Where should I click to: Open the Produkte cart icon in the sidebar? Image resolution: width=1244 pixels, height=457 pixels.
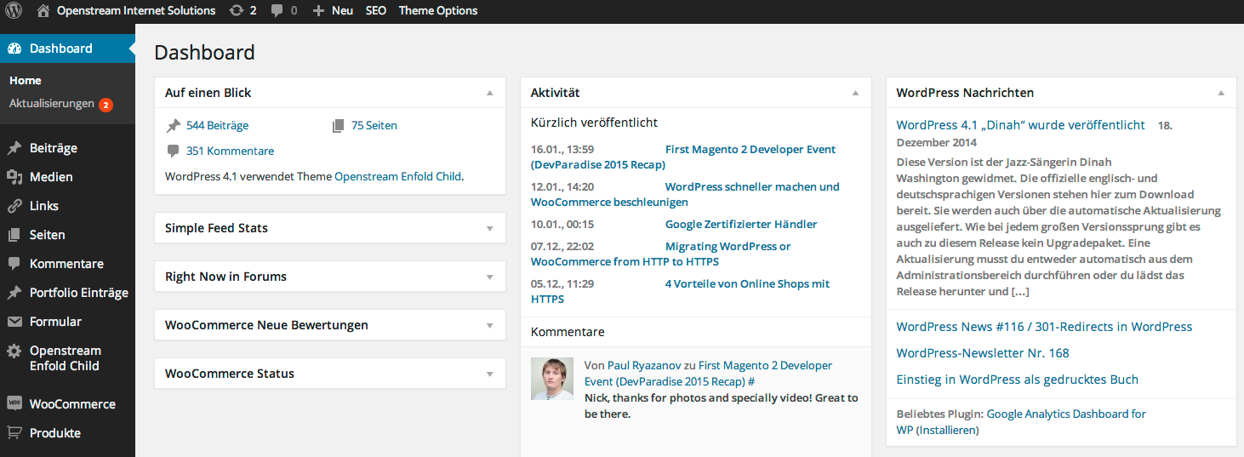tap(14, 433)
